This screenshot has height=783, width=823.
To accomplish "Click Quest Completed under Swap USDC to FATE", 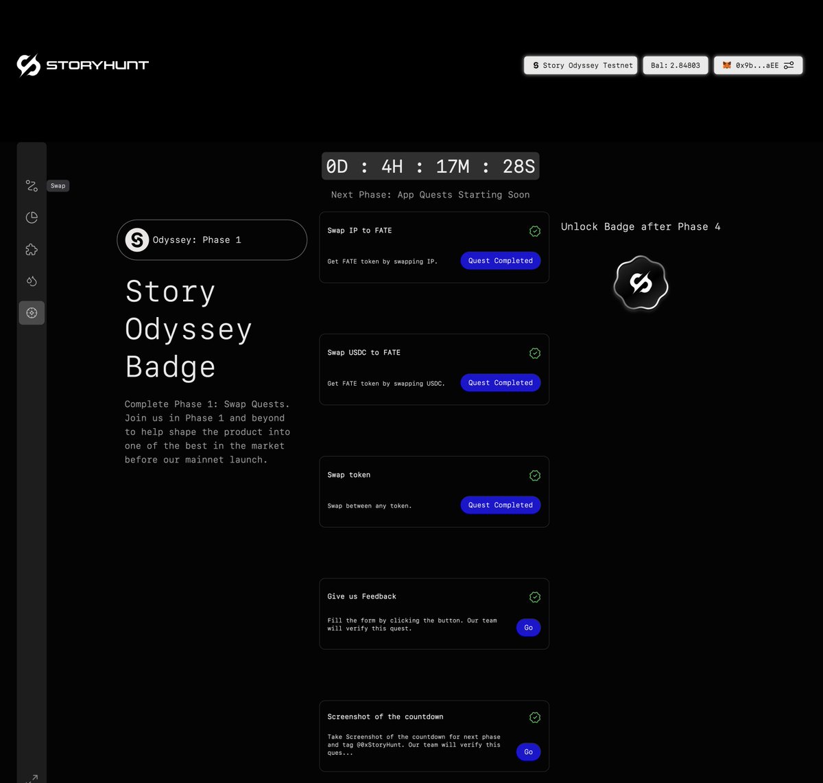I will click(501, 383).
